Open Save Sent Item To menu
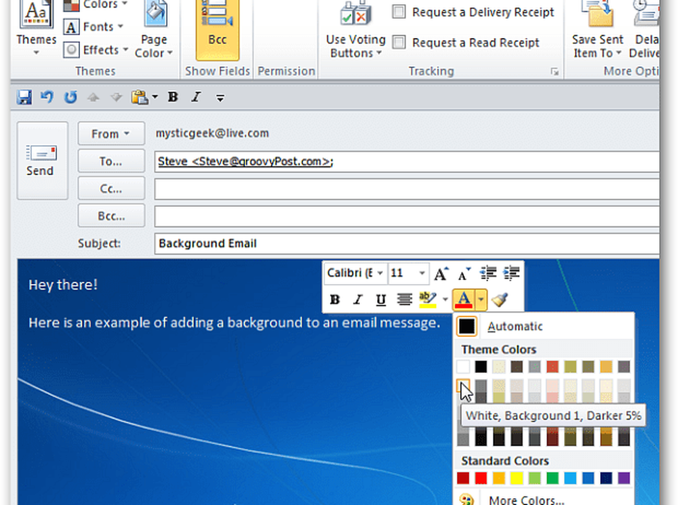Screen dimensions: 678x505 pos(597,31)
